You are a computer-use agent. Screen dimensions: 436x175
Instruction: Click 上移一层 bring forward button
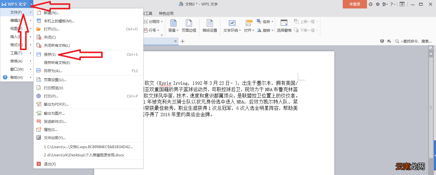click(x=306, y=22)
